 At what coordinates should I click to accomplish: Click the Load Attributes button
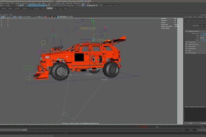click(202, 123)
